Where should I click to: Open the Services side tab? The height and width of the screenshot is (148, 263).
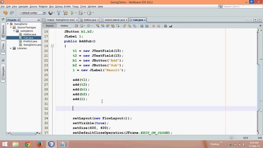(x=3, y=31)
